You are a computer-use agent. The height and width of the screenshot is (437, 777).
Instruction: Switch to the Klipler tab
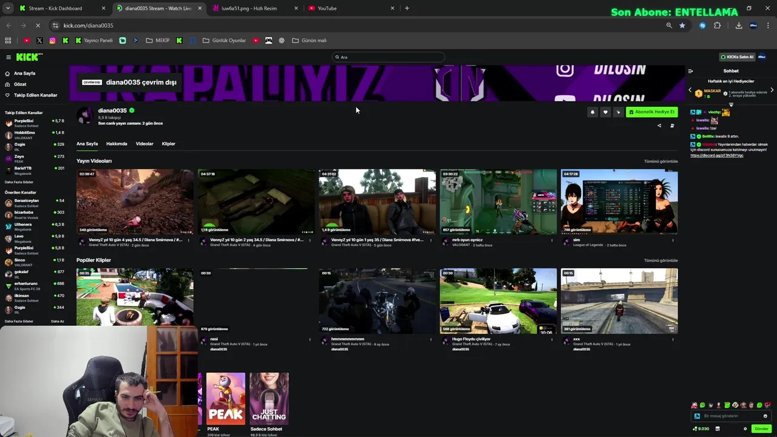[x=169, y=144]
